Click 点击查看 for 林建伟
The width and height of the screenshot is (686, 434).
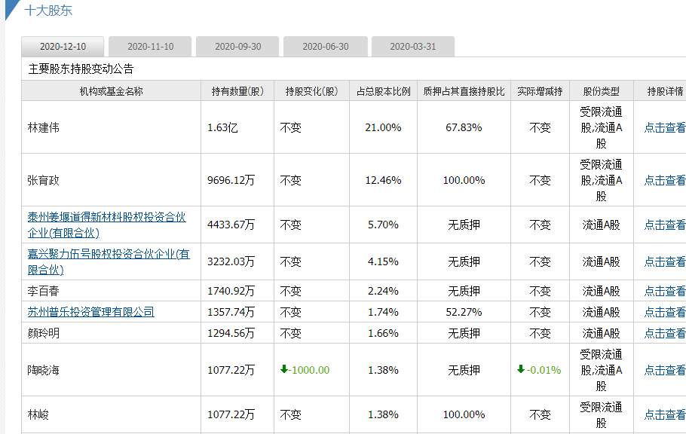[664, 127]
